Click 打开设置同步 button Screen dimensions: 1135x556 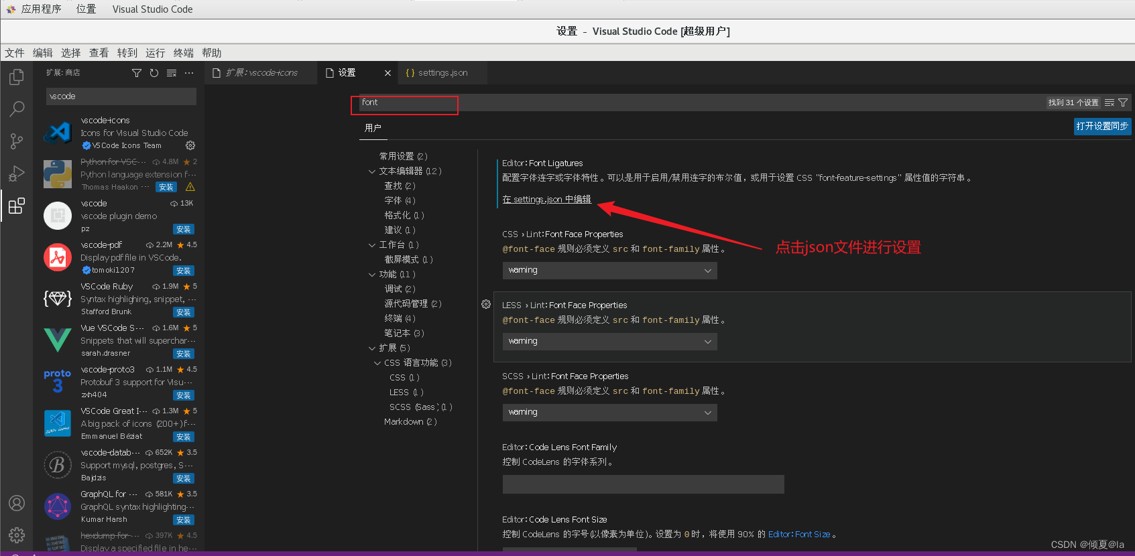click(1102, 126)
